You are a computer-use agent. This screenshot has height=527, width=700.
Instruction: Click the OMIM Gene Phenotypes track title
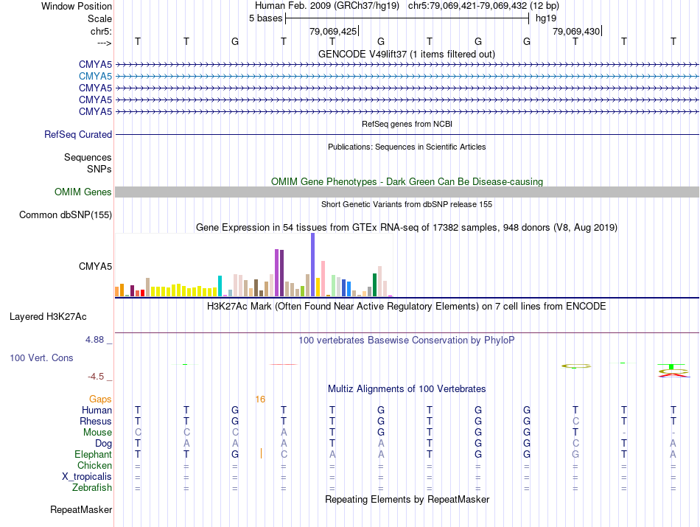pyautogui.click(x=407, y=182)
